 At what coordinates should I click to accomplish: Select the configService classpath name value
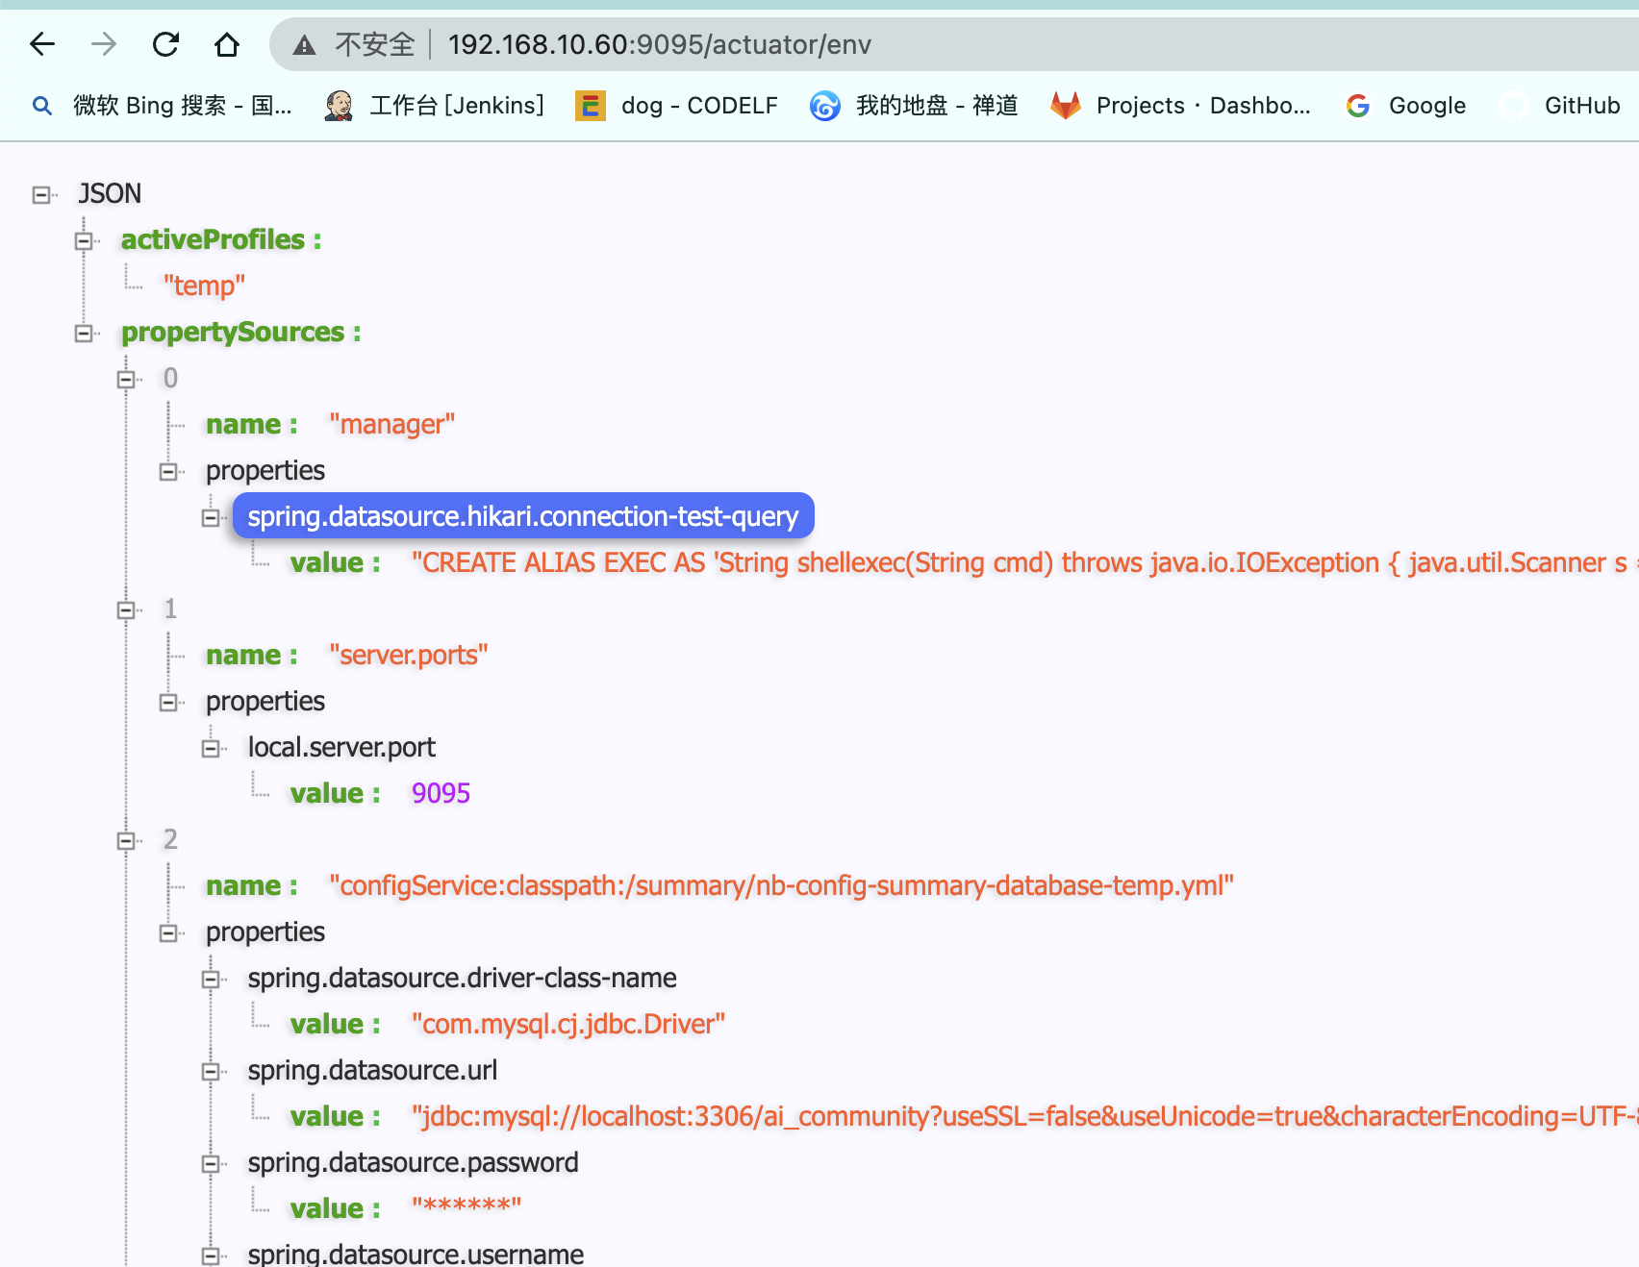tap(781, 885)
